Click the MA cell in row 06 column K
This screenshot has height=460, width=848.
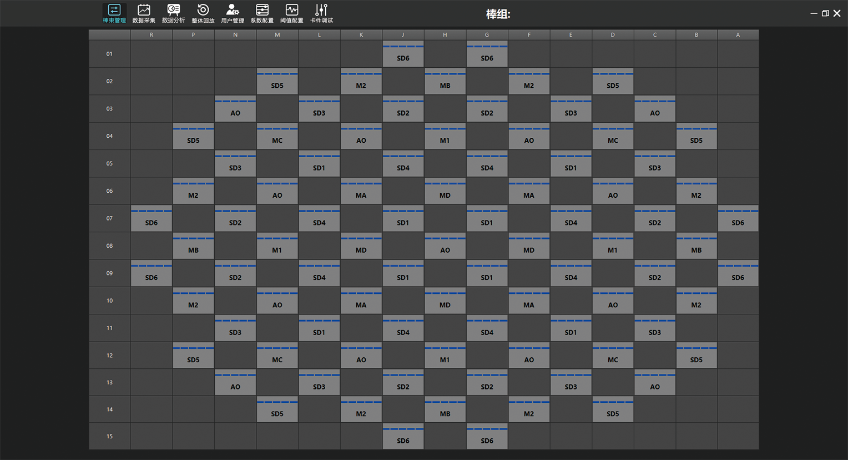tap(361, 191)
